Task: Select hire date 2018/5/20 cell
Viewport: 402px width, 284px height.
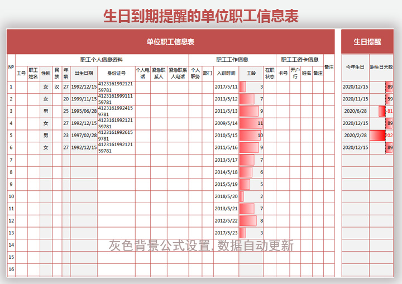Action: click(226, 196)
